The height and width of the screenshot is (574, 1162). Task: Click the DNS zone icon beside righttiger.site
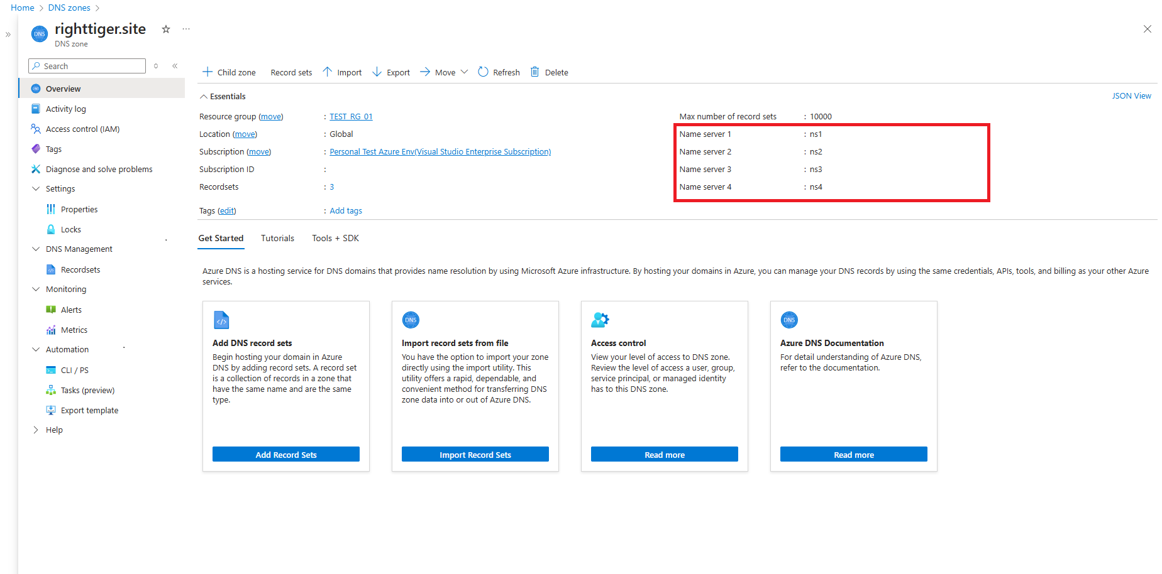tap(40, 34)
